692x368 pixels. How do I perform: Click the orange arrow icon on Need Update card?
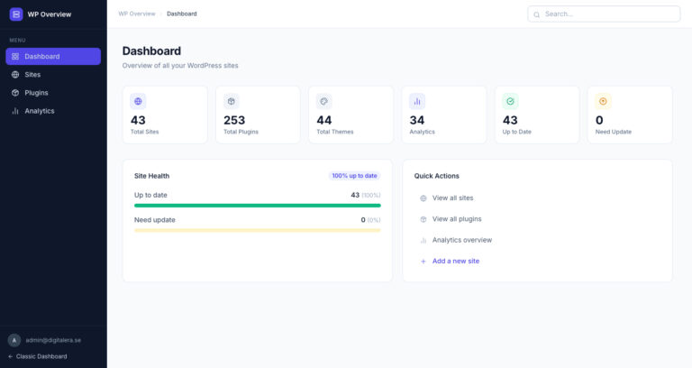coord(603,102)
